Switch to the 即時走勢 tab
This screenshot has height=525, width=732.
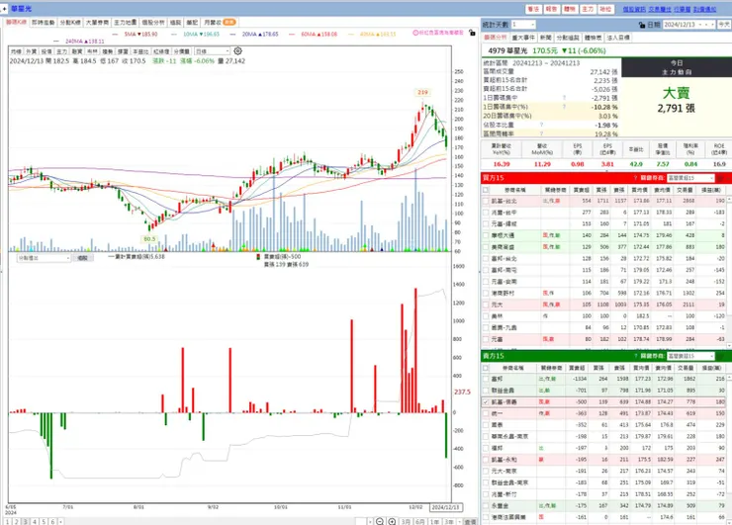click(x=44, y=22)
